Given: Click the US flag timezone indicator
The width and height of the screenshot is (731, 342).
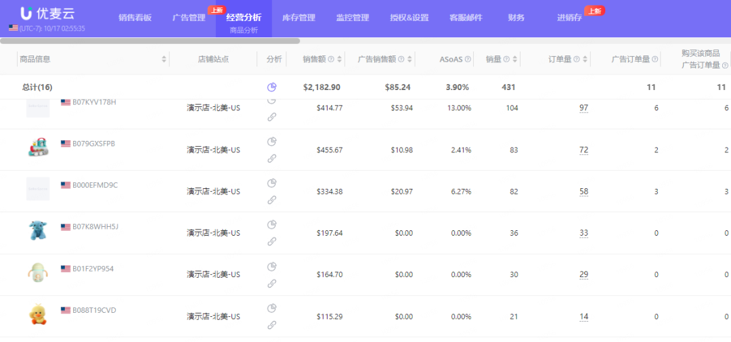Looking at the screenshot, I should coord(13,28).
